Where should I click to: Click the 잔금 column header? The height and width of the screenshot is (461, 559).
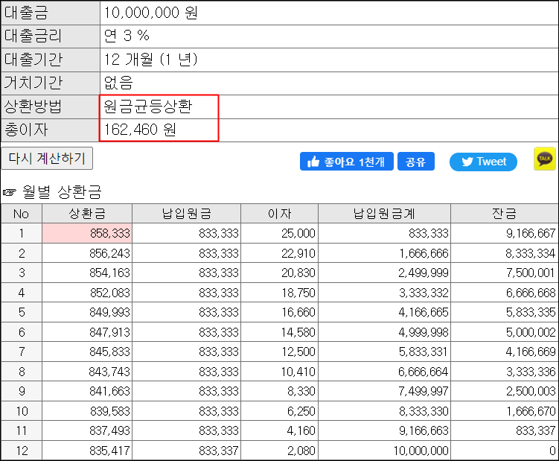click(x=504, y=214)
